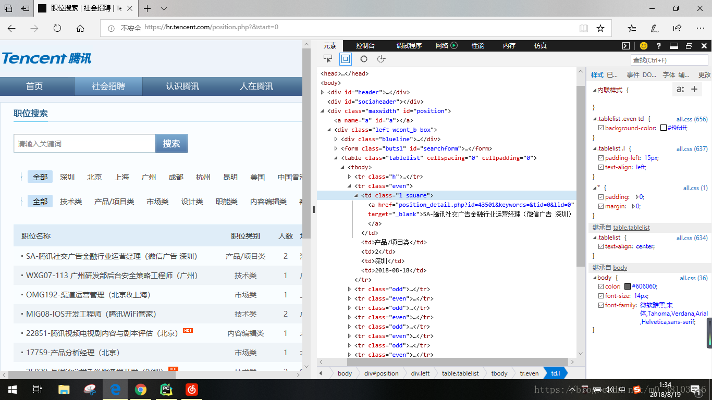
Task: Click the network tab's green play icon
Action: point(454,46)
